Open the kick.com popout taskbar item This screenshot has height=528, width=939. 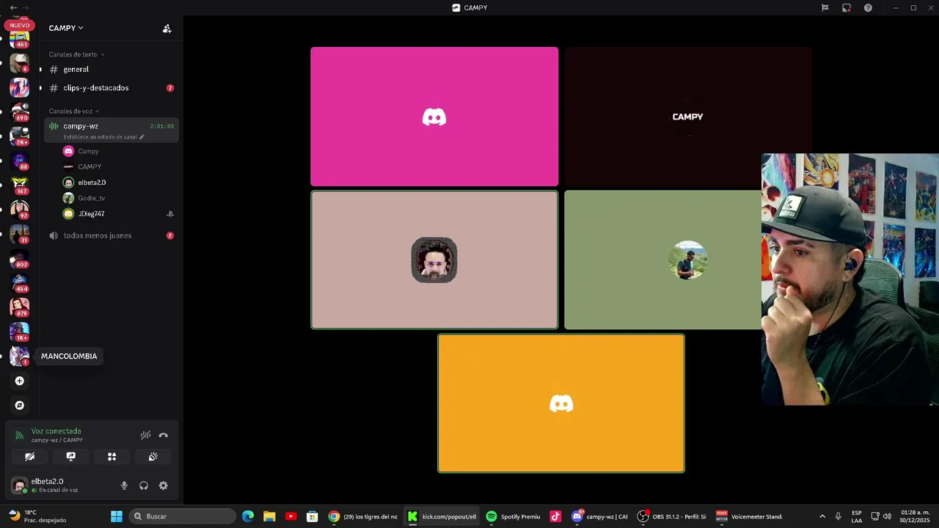click(442, 516)
